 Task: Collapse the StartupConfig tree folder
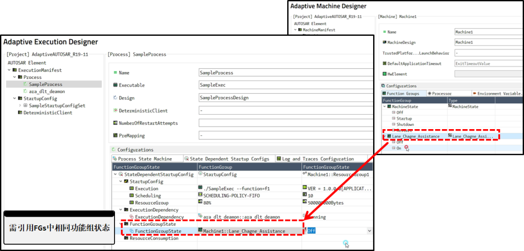15,99
